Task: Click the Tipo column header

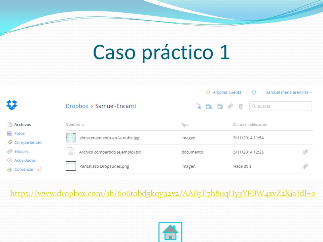Action: point(185,124)
